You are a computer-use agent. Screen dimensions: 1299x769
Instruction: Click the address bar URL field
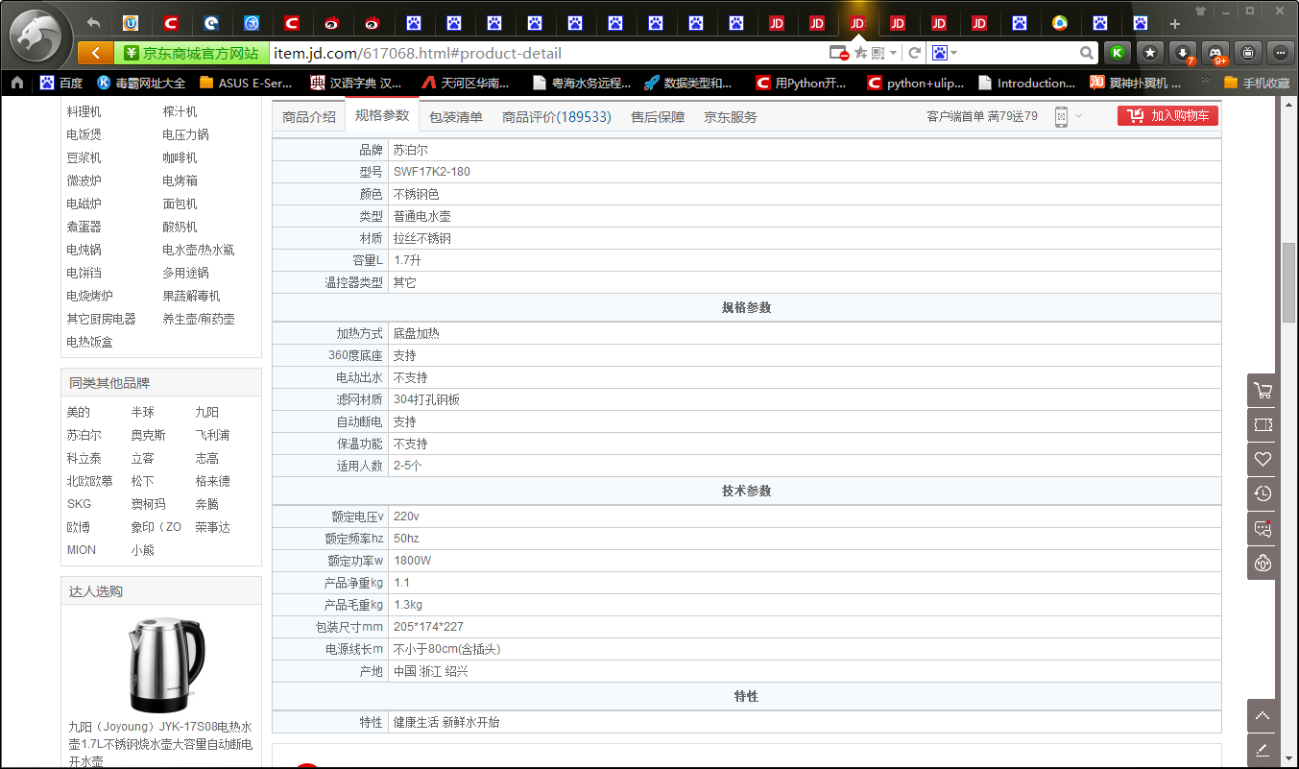pos(547,53)
